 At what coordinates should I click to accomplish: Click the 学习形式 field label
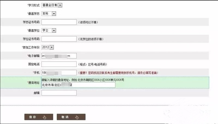pyautogui.click(x=34, y=5)
